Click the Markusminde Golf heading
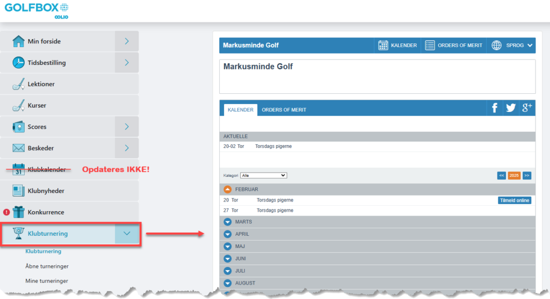The image size is (550, 299). 258,66
